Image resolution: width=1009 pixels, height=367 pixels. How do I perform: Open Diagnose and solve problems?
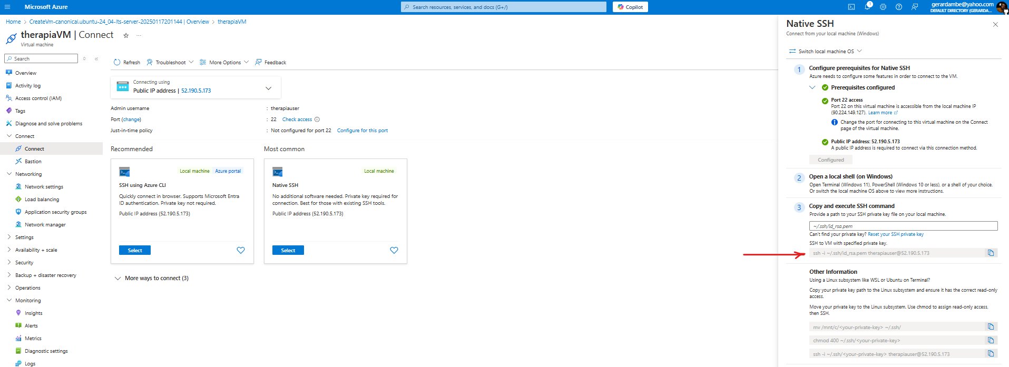click(48, 124)
